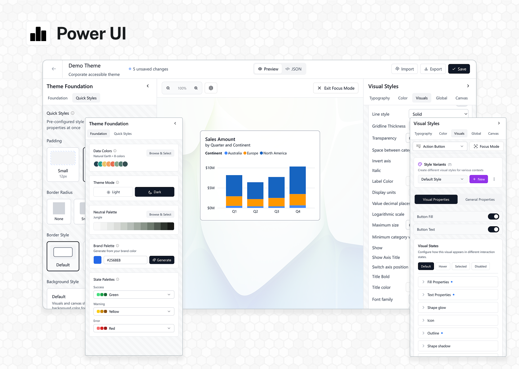Turn off the Button Text toggle

(493, 229)
